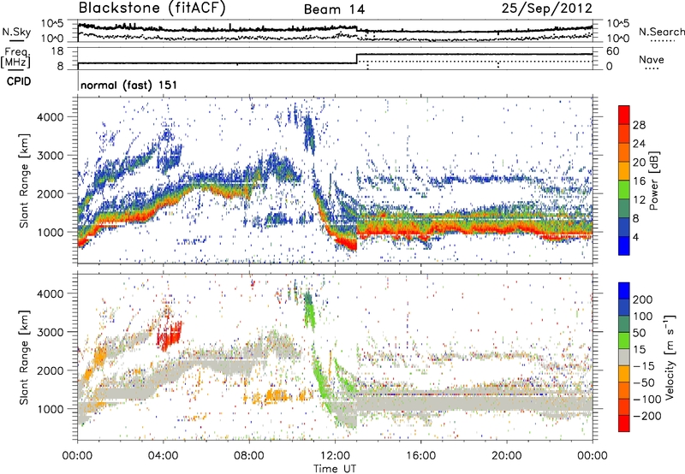The image size is (685, 474).
Task: Click the '04:00' time axis tick label
Action: [163, 456]
